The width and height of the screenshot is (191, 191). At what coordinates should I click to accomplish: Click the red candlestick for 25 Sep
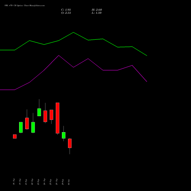coord(52,115)
